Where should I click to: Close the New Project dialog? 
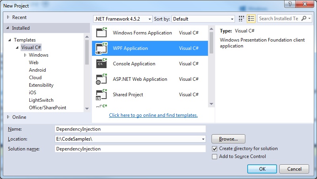point(305,4)
